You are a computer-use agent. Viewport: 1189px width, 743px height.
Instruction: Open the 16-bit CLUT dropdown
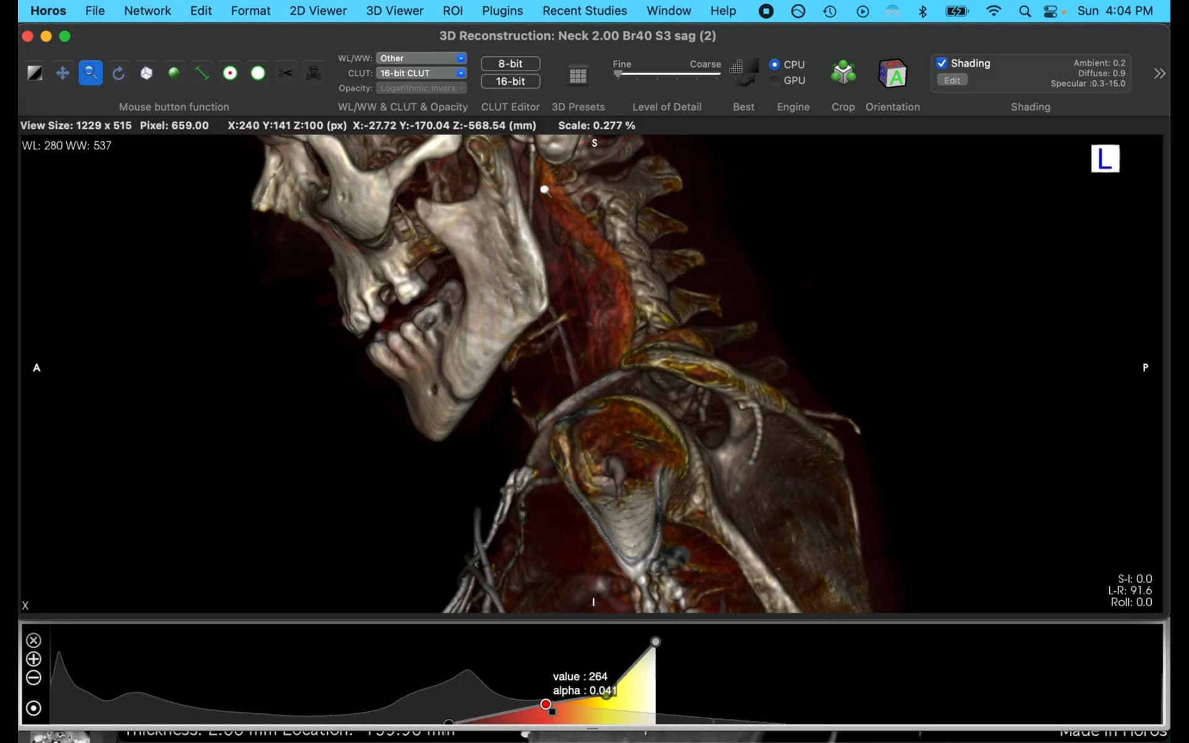tap(421, 73)
